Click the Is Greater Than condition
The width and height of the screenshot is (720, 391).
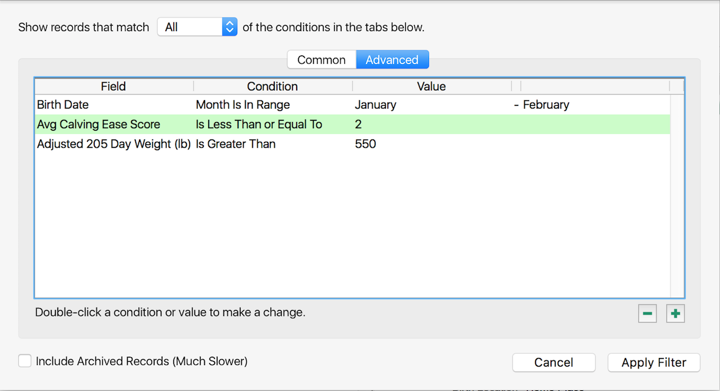[236, 144]
